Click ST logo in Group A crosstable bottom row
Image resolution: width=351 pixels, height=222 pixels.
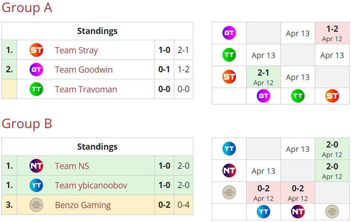(332, 96)
